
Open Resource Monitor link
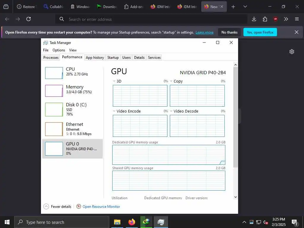coord(101,207)
